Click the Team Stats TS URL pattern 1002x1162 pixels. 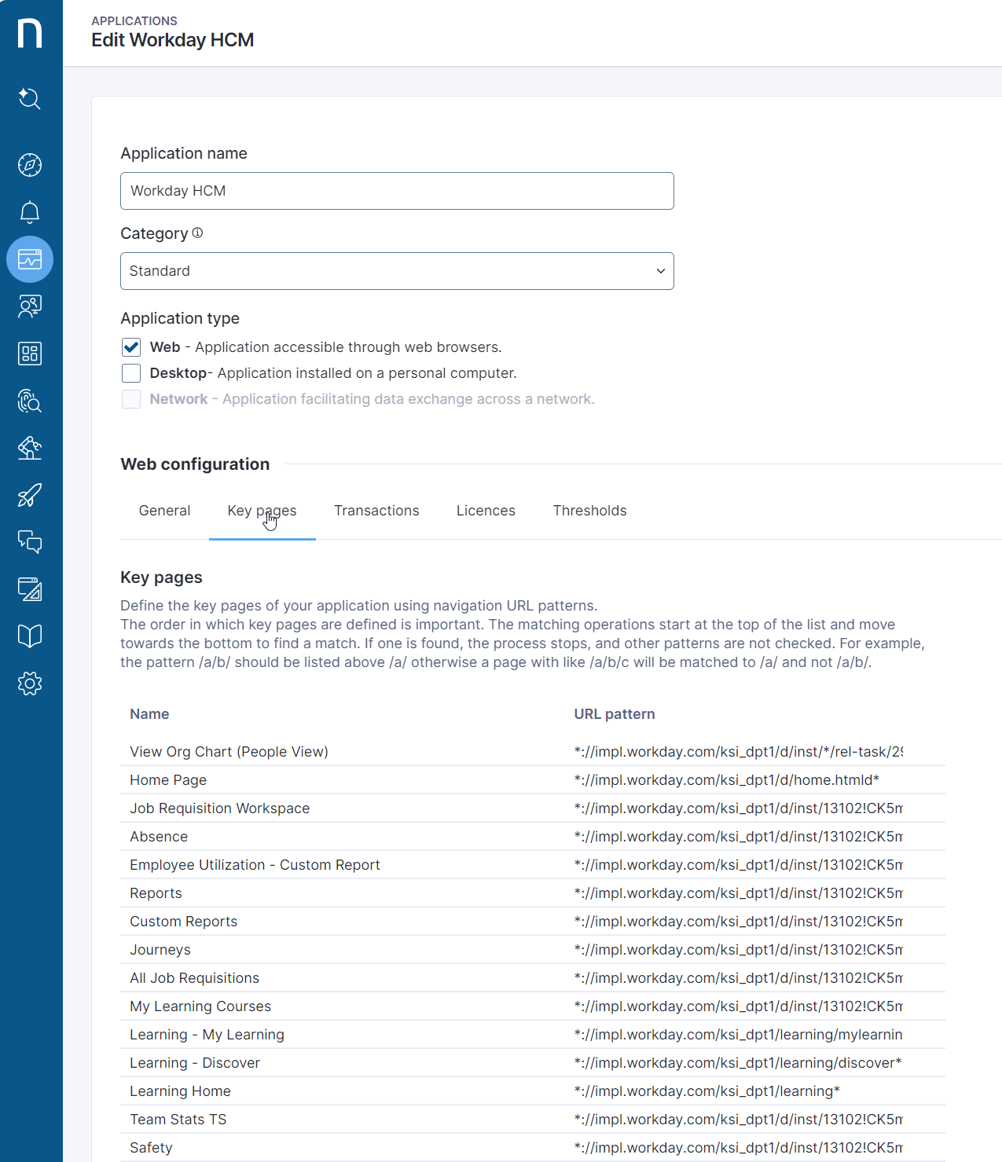click(738, 1120)
